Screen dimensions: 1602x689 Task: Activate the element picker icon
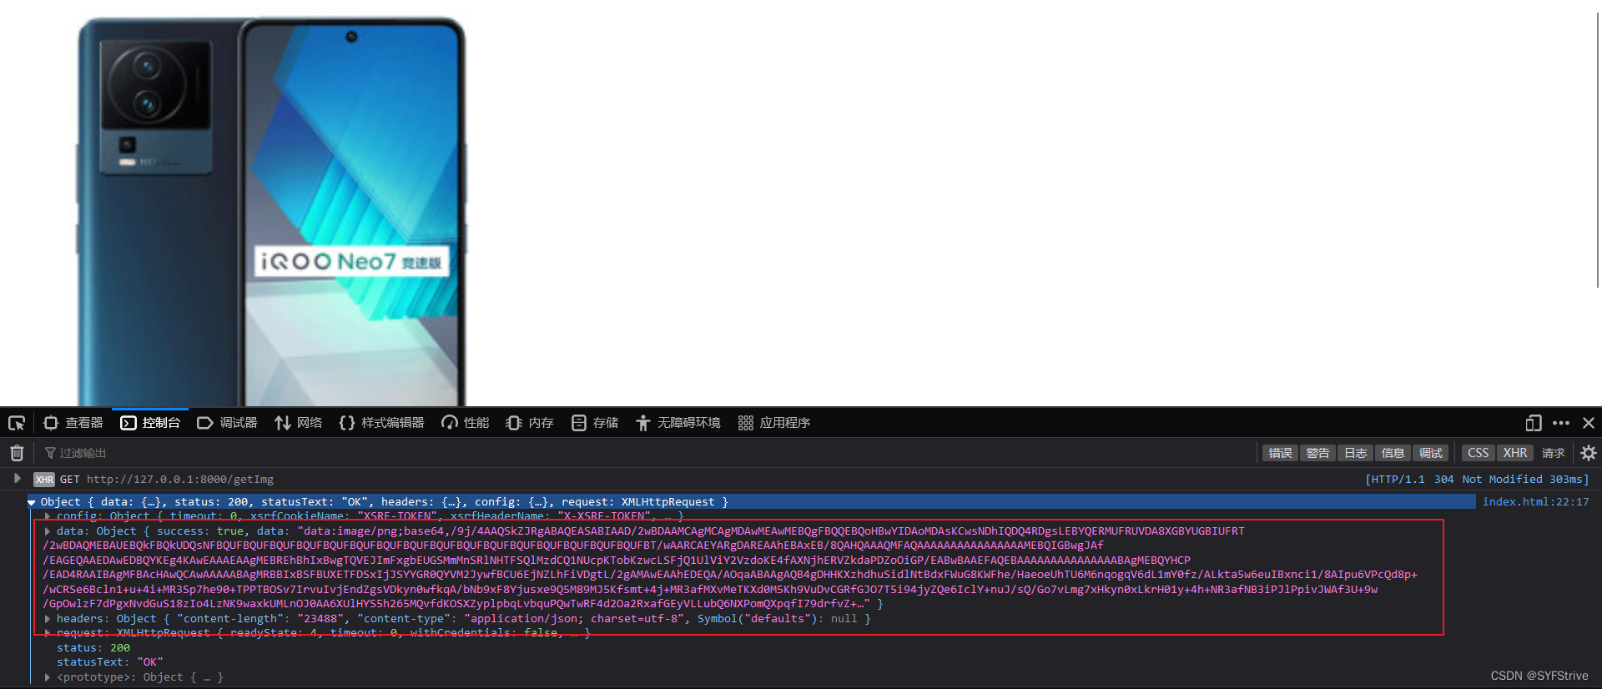(x=17, y=423)
